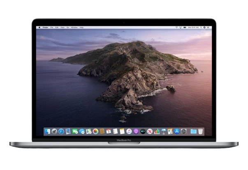
Task: Open Pages document icon in Dock
Action: [x=170, y=131]
